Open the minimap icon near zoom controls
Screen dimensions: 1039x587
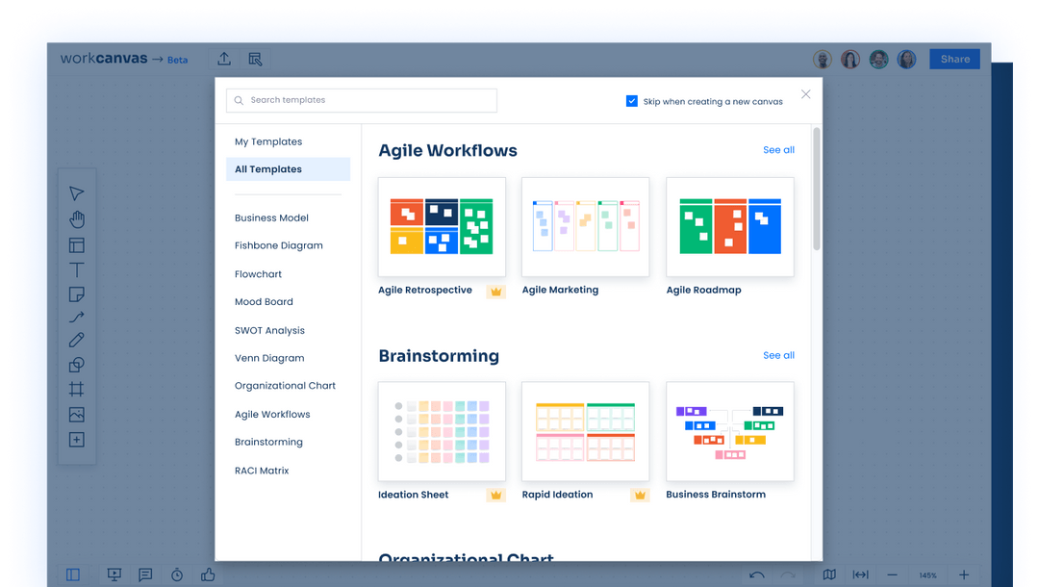click(x=828, y=574)
